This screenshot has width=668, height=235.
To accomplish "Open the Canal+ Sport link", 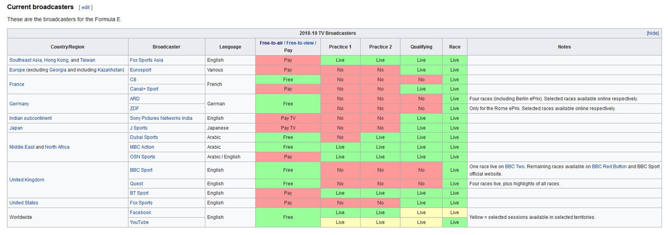I will click(x=144, y=89).
